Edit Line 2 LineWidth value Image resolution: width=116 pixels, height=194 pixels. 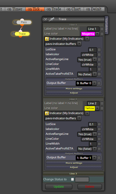click(x=93, y=144)
